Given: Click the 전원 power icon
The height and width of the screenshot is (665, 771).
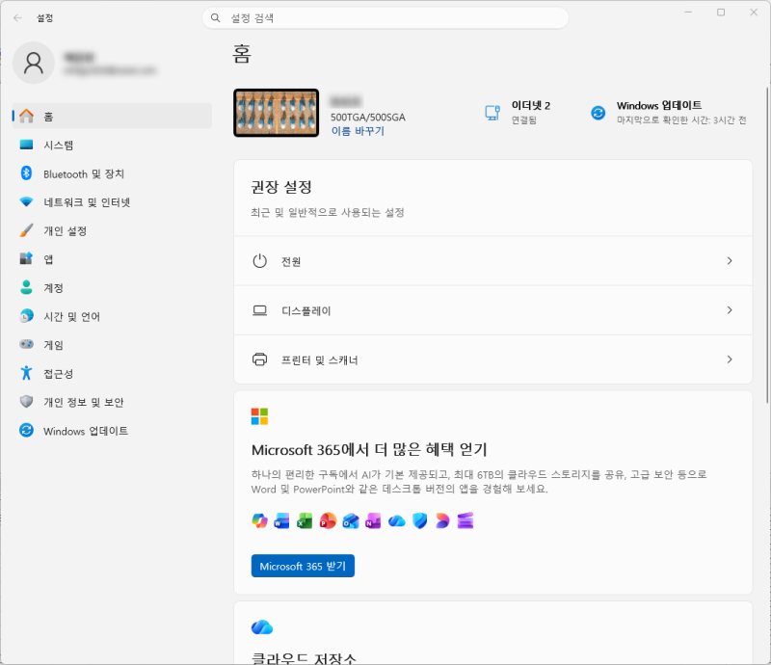Looking at the screenshot, I should point(259,260).
